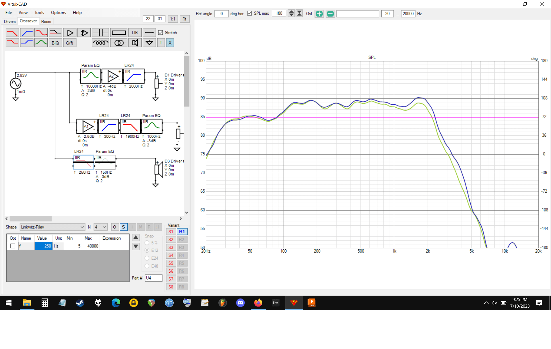This screenshot has width=551, height=349.
Task: Toggle the Stretch checkbox
Action: [161, 33]
